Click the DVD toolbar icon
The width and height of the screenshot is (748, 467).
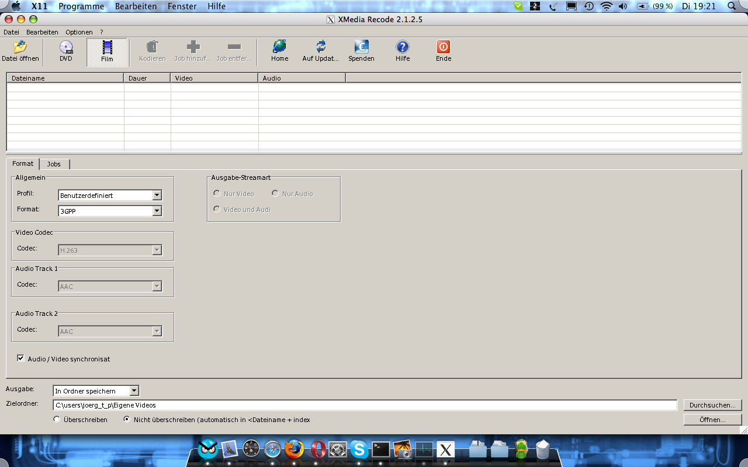coord(66,51)
